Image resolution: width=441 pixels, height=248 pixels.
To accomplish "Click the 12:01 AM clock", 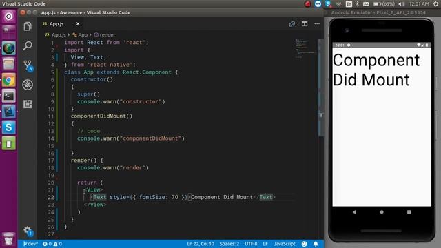I will pyautogui.click(x=419, y=4).
